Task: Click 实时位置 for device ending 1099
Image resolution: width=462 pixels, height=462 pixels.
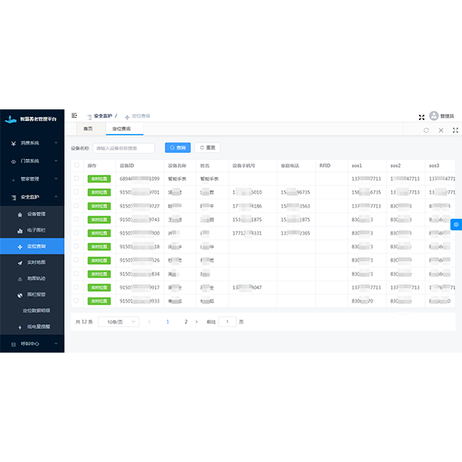Action: (x=99, y=179)
